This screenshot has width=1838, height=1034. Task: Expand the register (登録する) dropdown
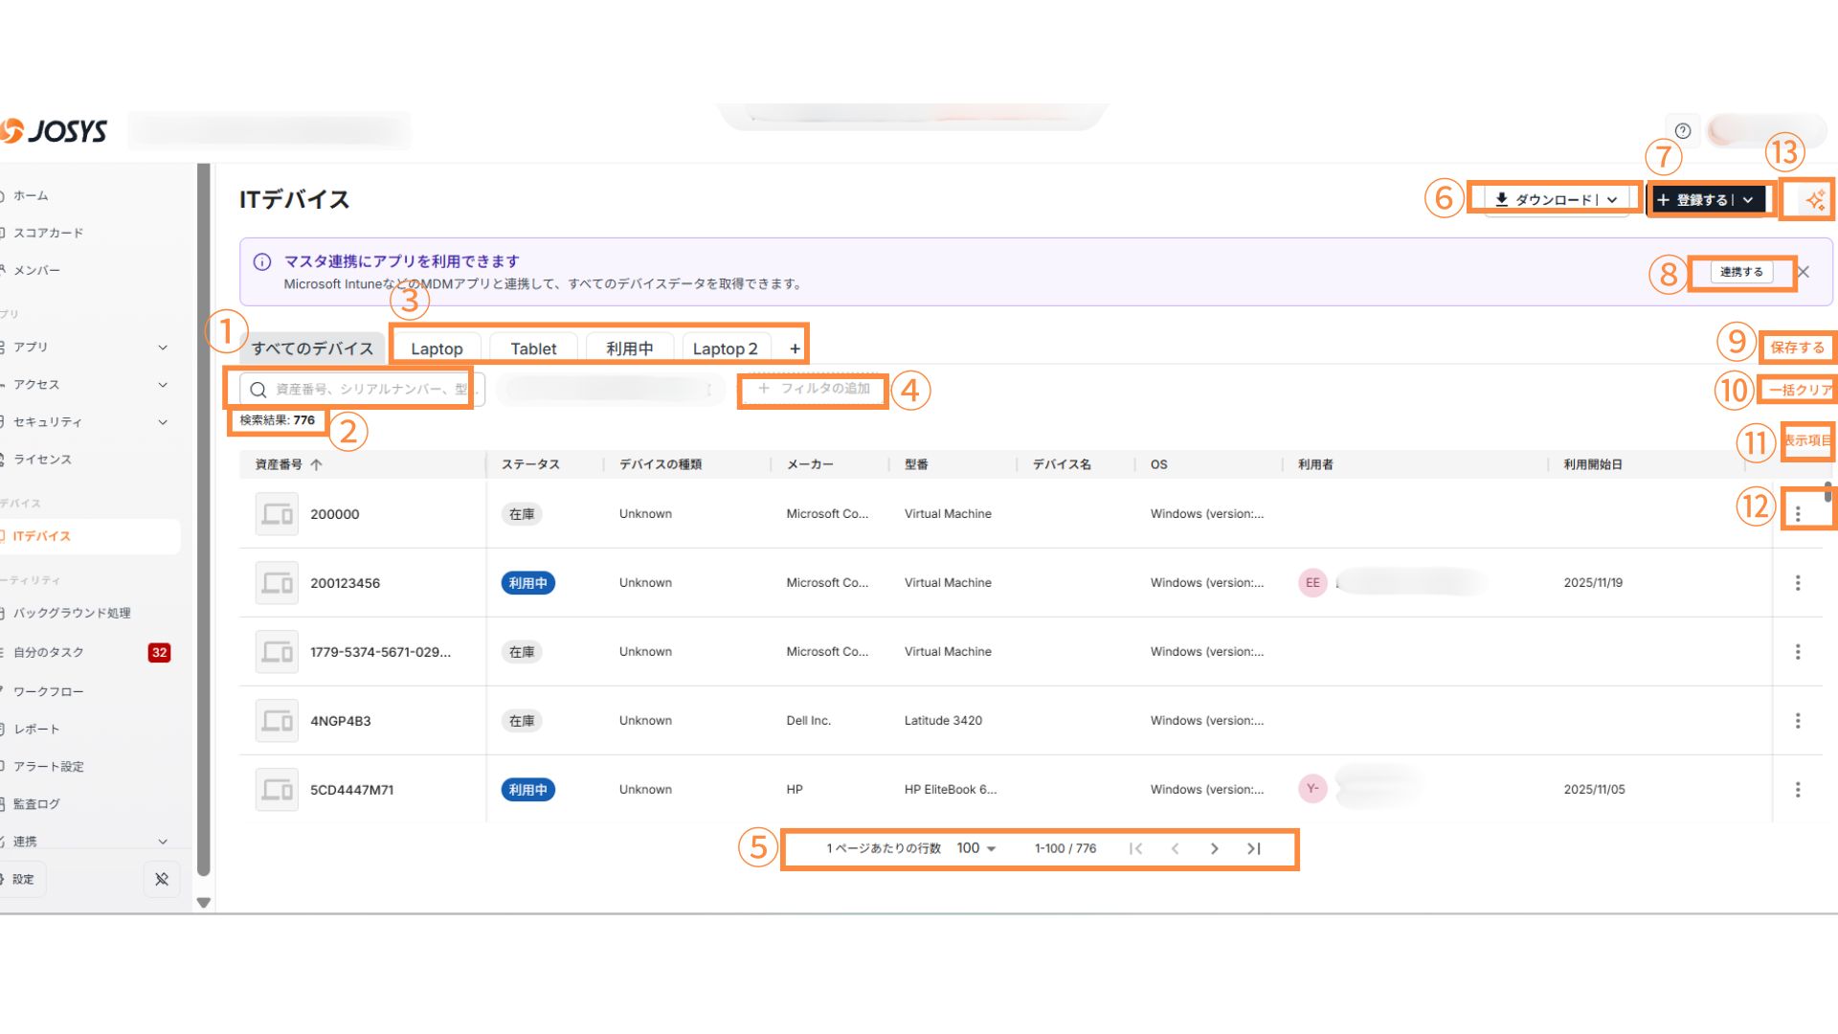(x=1748, y=199)
